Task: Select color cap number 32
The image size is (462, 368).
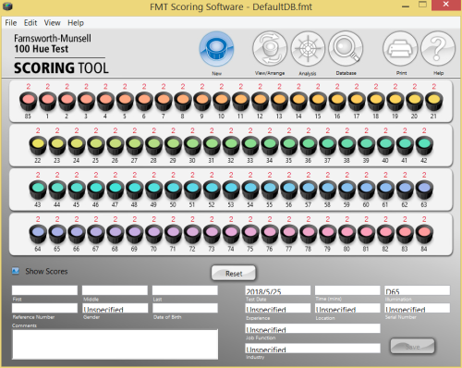Action: 231,145
